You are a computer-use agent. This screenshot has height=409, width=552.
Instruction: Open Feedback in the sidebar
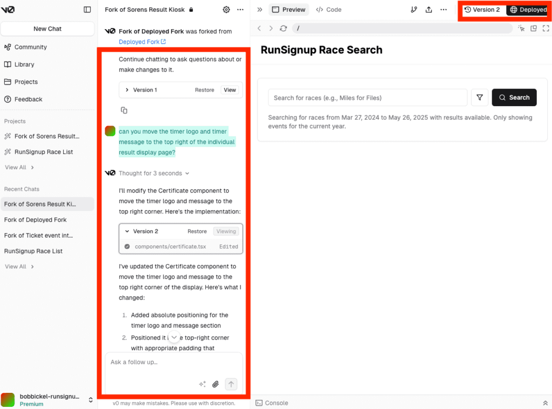tap(23, 99)
